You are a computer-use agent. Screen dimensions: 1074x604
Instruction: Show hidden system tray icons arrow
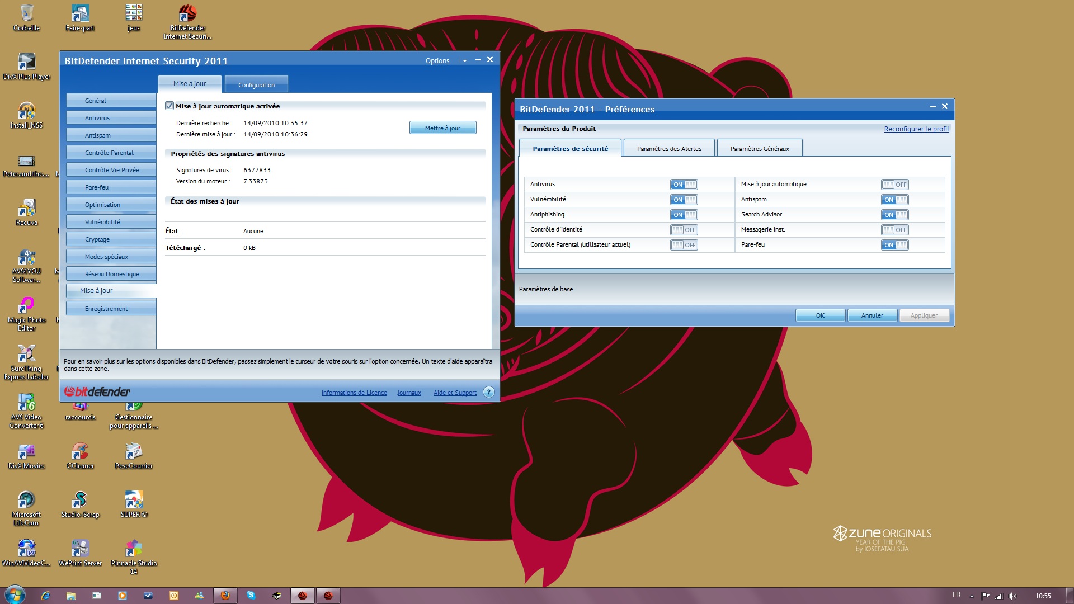coord(972,596)
